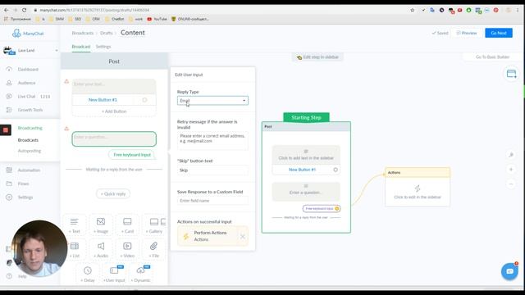The image size is (525, 295).
Task: Open Live Chat in sidebar
Action: pos(26,97)
